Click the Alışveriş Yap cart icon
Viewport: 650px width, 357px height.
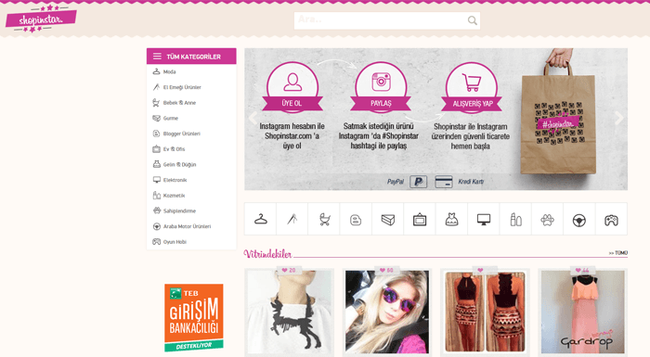pos(472,83)
